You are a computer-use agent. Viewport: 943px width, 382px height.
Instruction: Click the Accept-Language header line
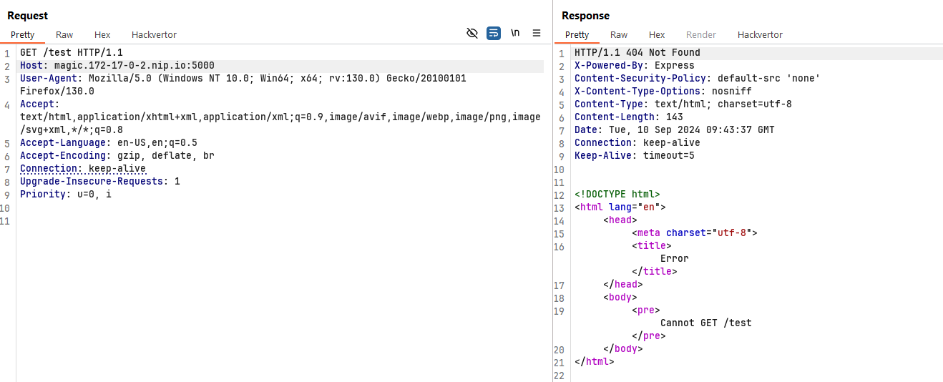click(109, 142)
